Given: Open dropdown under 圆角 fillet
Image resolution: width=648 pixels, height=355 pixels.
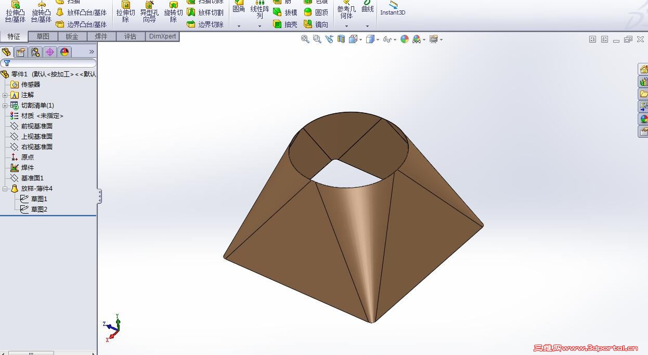Looking at the screenshot, I should pyautogui.click(x=239, y=26).
